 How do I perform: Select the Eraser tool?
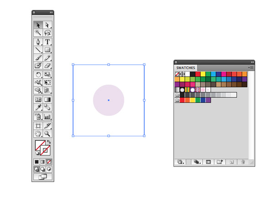[x=47, y=65]
